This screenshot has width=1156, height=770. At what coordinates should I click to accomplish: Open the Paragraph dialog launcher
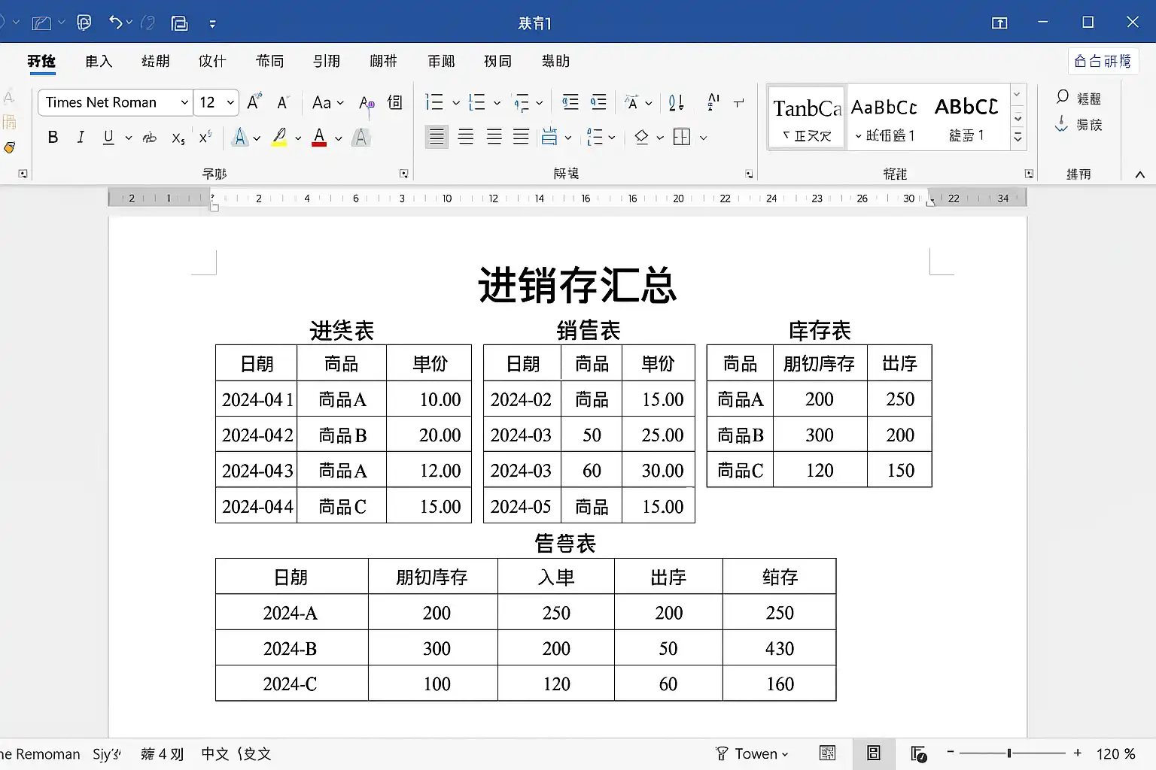[x=749, y=174]
